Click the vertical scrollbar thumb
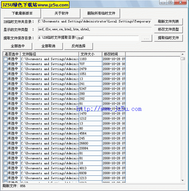Image resolution: width=189 pixels, height=191 pixels. (x=183, y=58)
